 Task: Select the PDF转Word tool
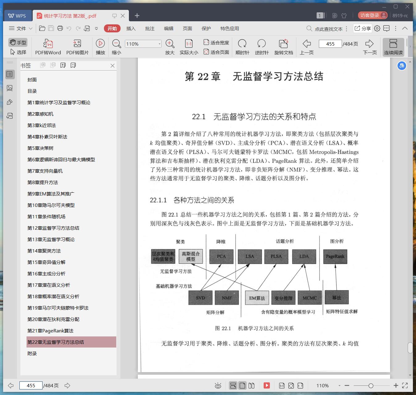48,47
